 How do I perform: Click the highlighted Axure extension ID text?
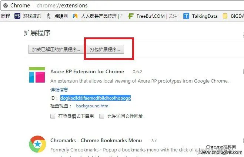pos(96,98)
